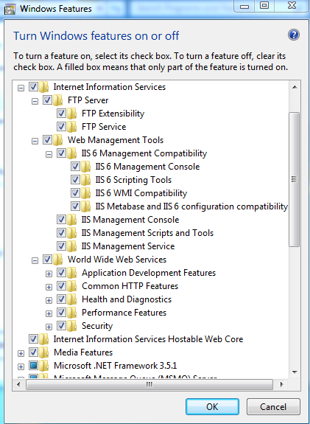The height and width of the screenshot is (424, 310).
Task: Select the IIS Management Service label
Action: tap(128, 246)
